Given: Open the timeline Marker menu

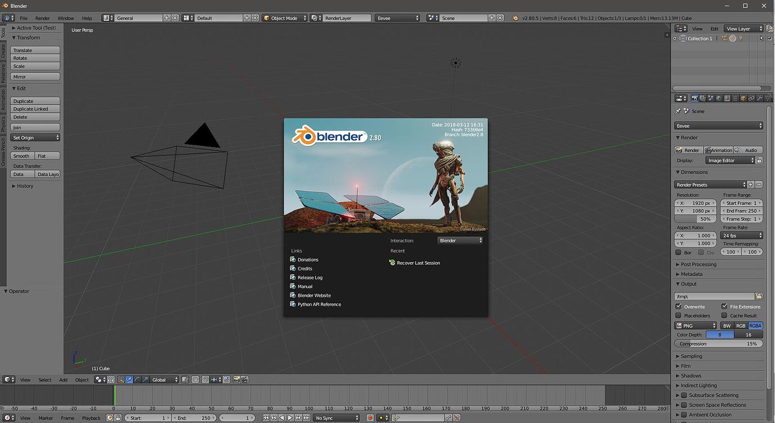Looking at the screenshot, I should [x=46, y=418].
